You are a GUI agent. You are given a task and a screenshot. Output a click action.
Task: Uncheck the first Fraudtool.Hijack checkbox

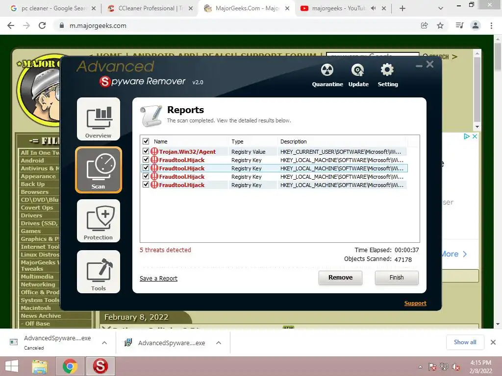click(146, 159)
